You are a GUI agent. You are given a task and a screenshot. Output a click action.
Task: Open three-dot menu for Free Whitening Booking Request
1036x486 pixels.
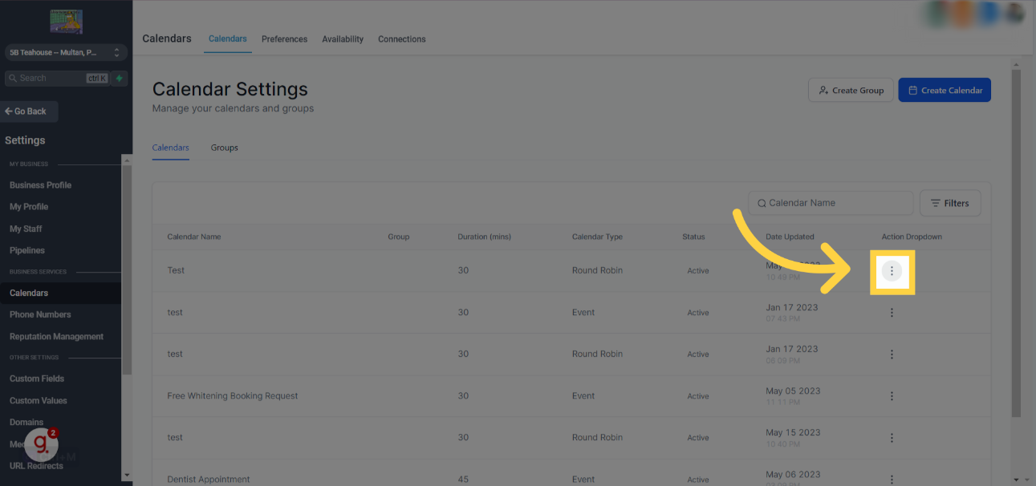pyautogui.click(x=892, y=396)
